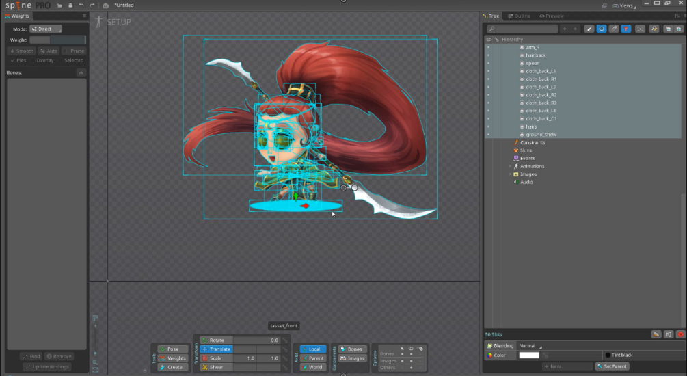Click the Set Parent button
687x376 pixels.
pos(612,366)
